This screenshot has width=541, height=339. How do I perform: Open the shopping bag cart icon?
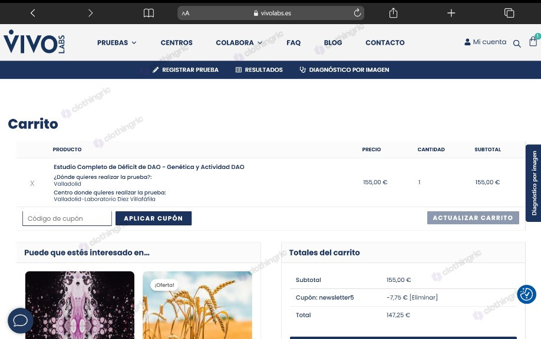click(533, 42)
